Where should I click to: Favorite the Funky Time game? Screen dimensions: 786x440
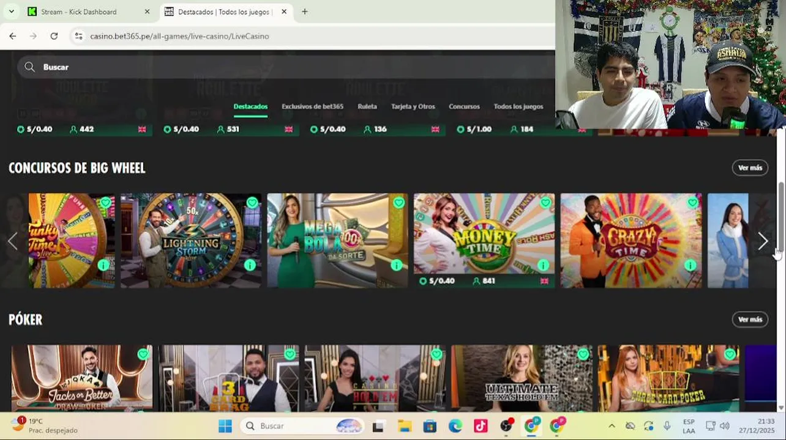[x=106, y=202]
